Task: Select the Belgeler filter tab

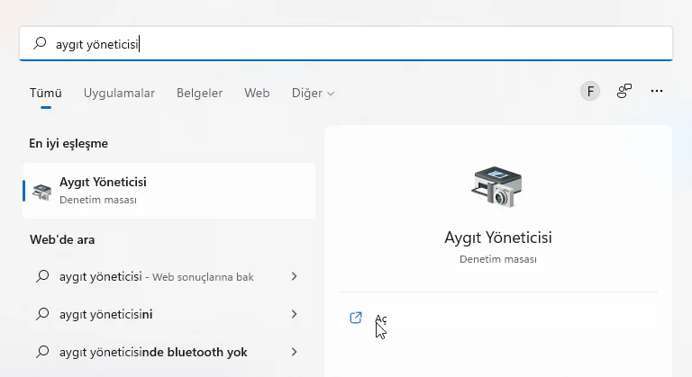Action: 199,93
